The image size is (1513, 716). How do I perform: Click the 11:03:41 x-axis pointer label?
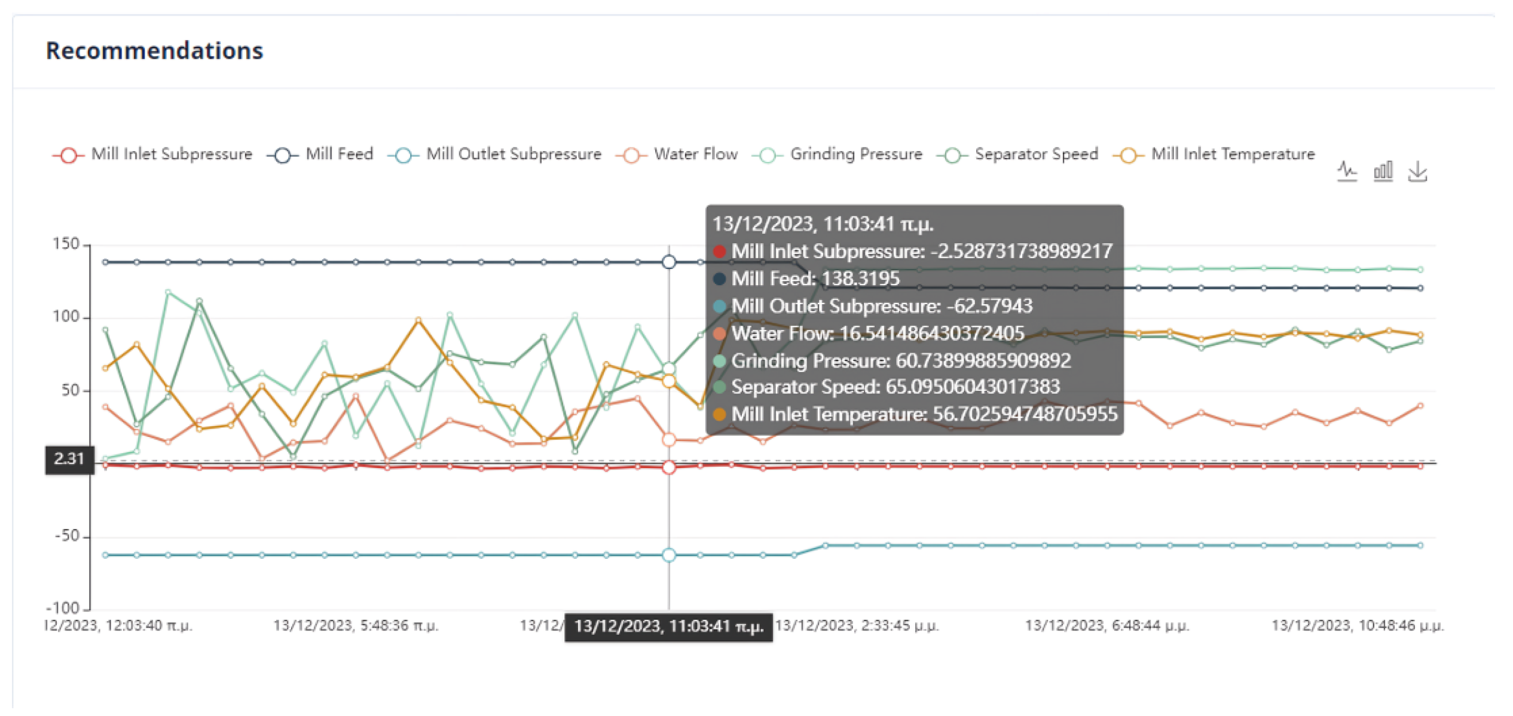tap(668, 626)
